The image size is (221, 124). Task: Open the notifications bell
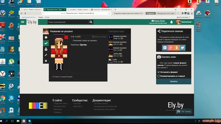click(x=171, y=22)
